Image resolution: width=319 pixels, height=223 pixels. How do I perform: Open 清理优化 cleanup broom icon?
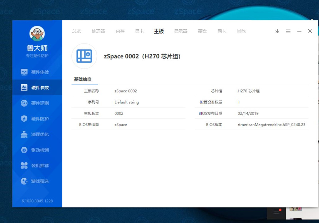coord(24,134)
